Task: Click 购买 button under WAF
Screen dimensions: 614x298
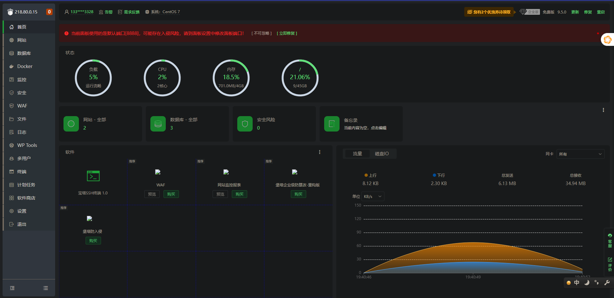Action: [x=171, y=194]
